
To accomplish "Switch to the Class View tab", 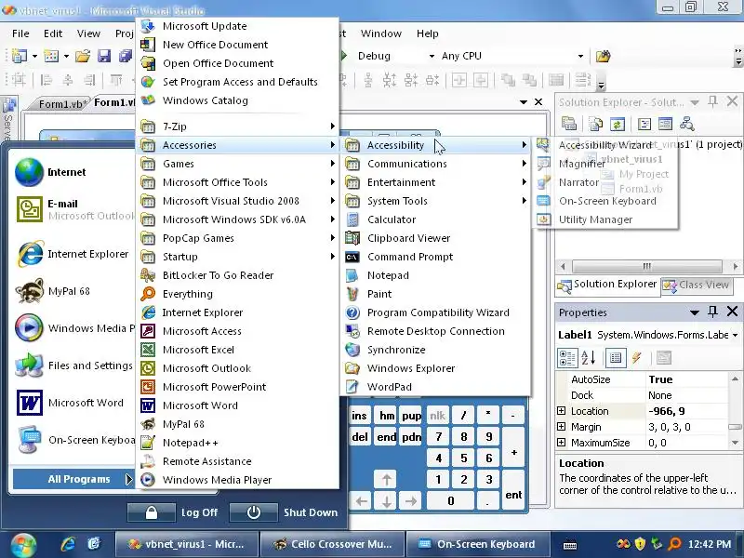I will tap(697, 286).
